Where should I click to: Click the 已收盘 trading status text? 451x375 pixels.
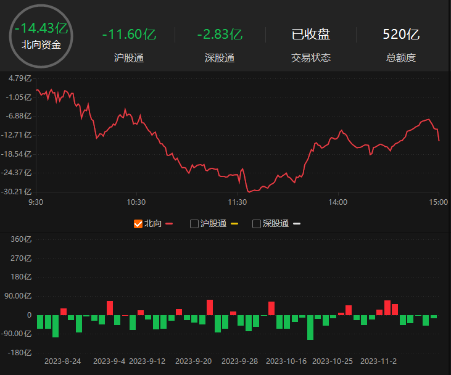311,35
